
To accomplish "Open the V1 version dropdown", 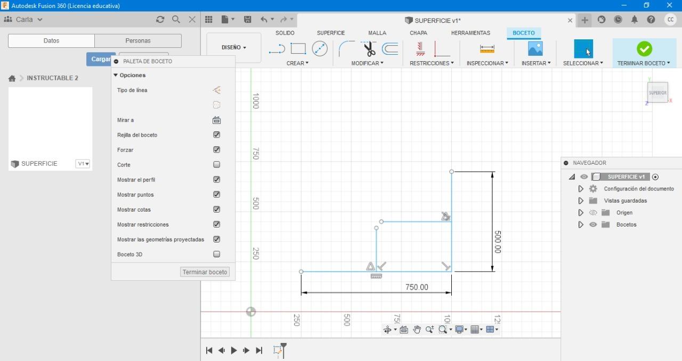I will (x=83, y=164).
